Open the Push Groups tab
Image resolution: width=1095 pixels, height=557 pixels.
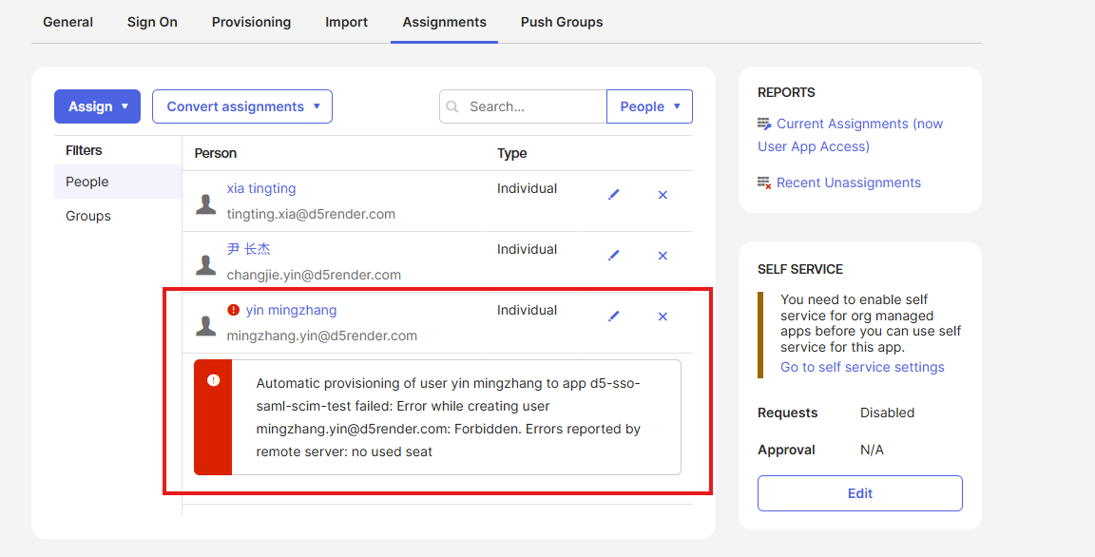click(562, 22)
